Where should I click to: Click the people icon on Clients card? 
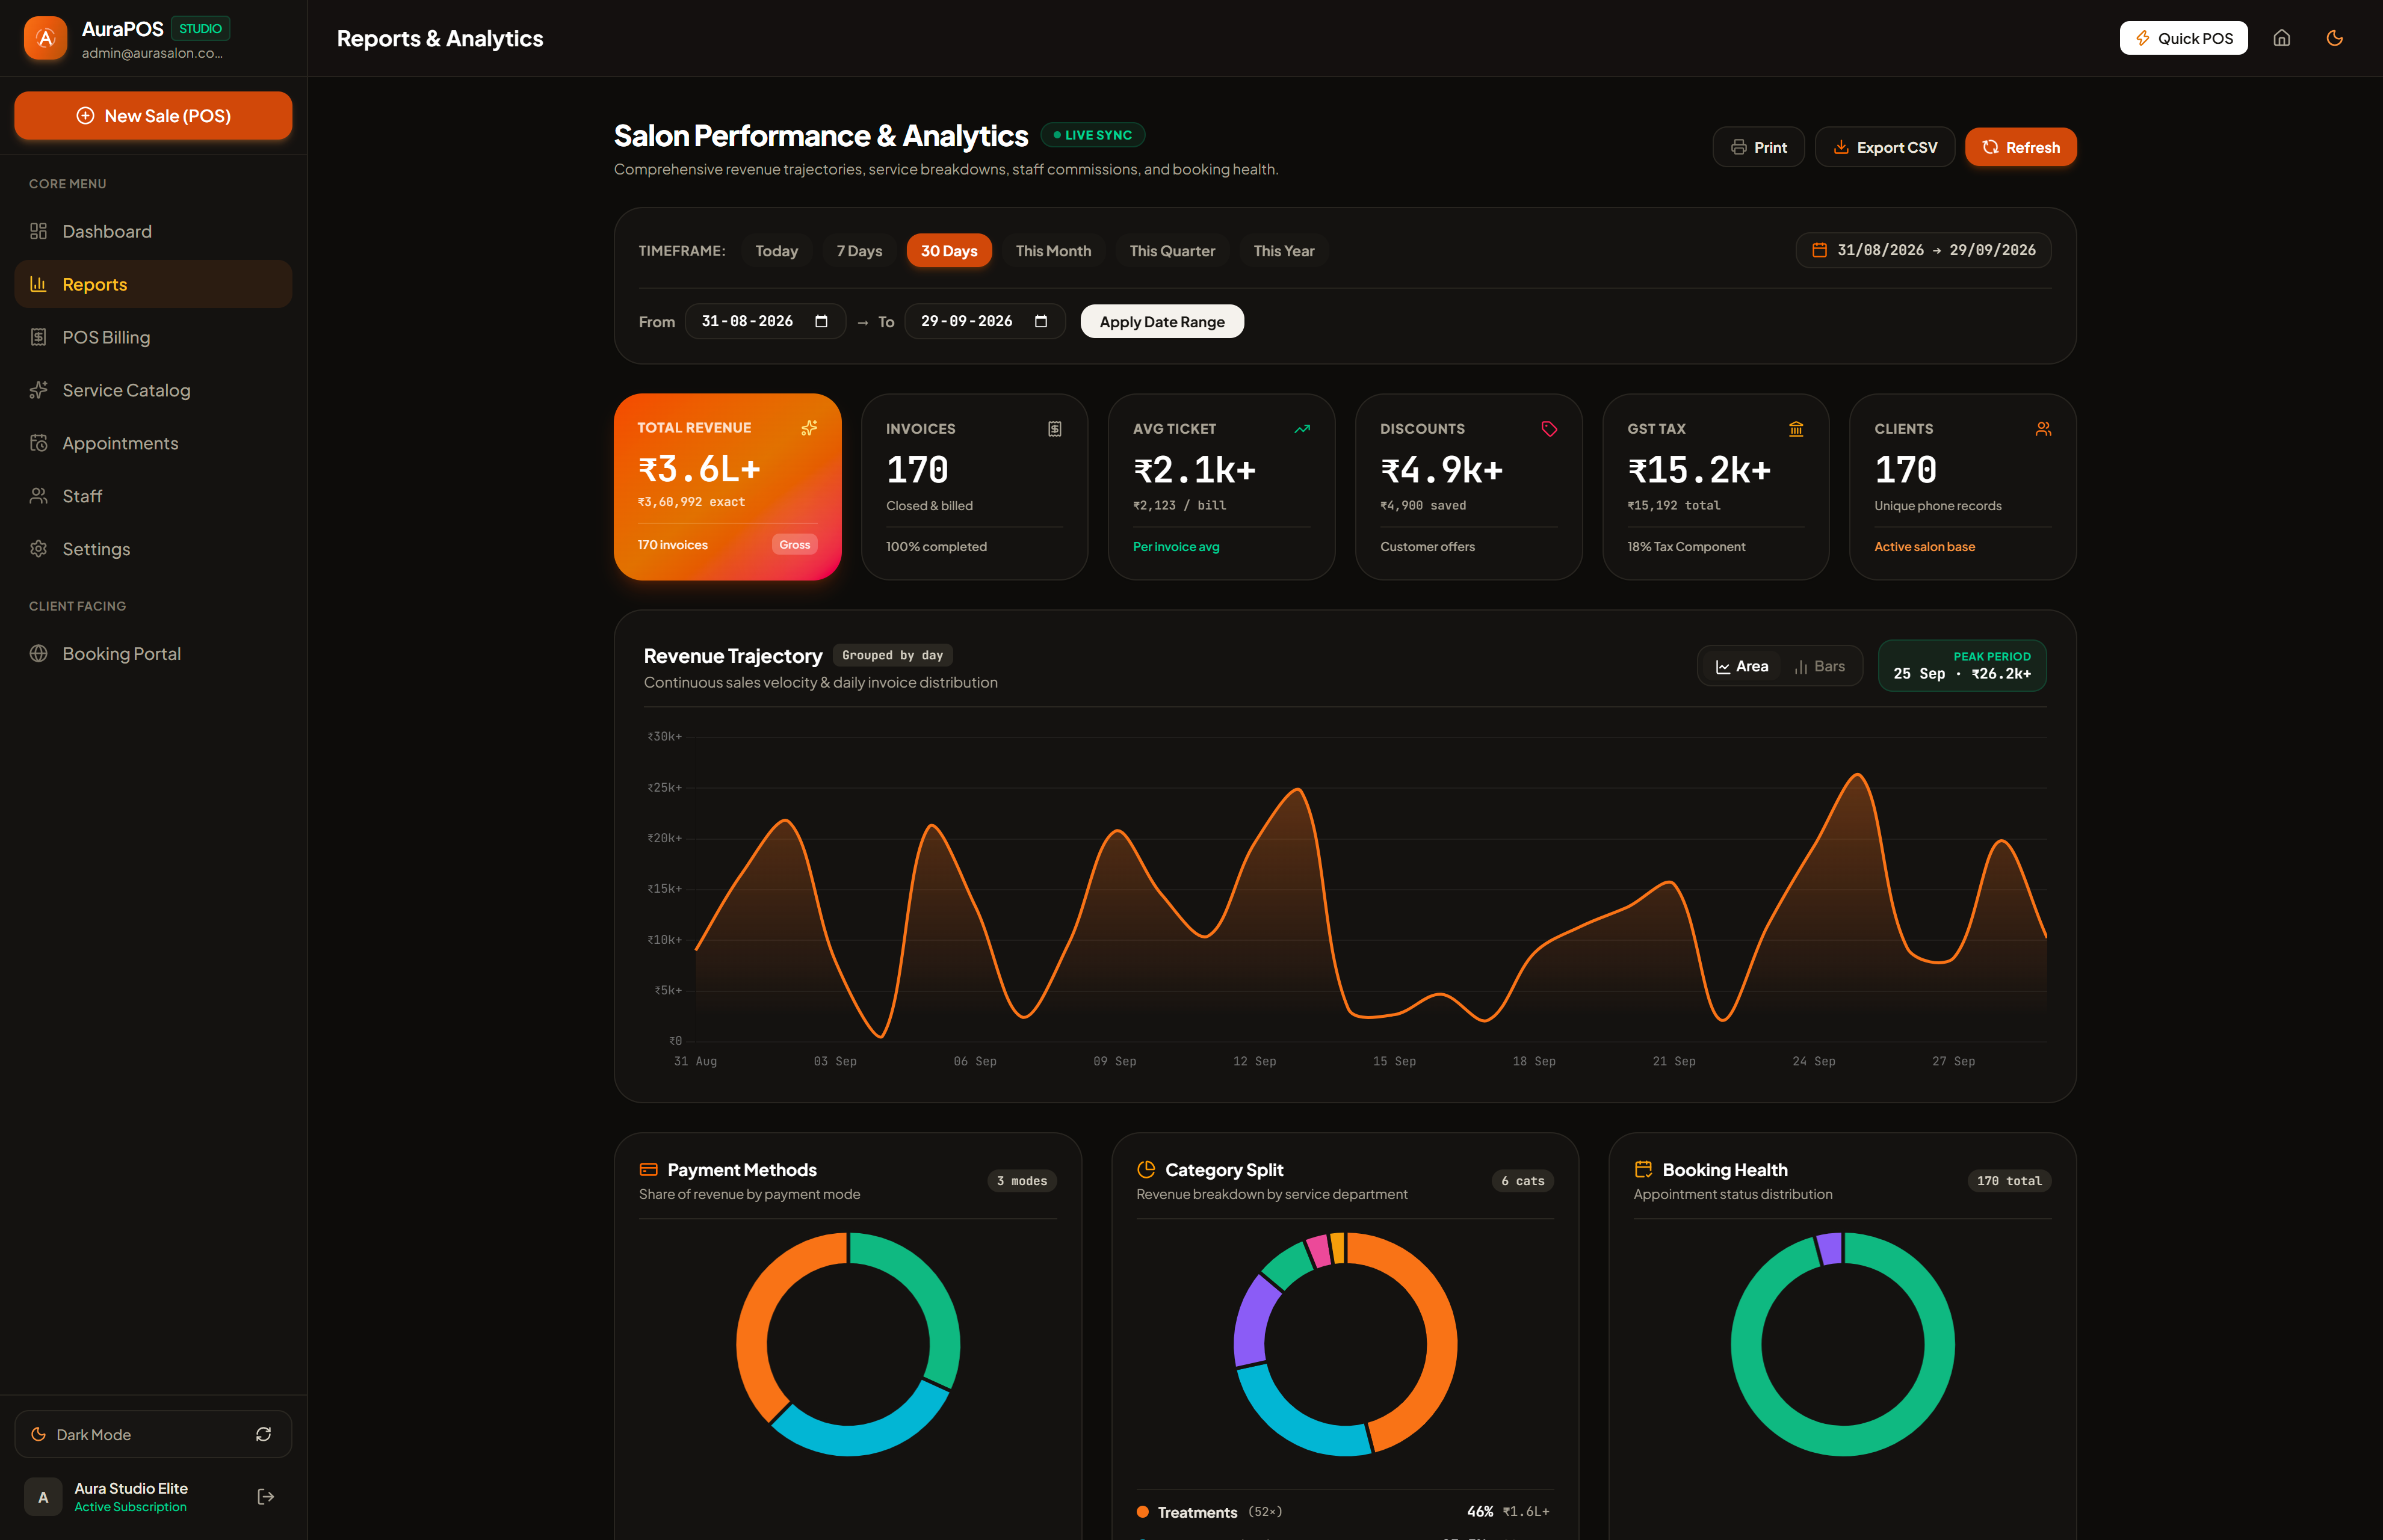pos(2043,428)
